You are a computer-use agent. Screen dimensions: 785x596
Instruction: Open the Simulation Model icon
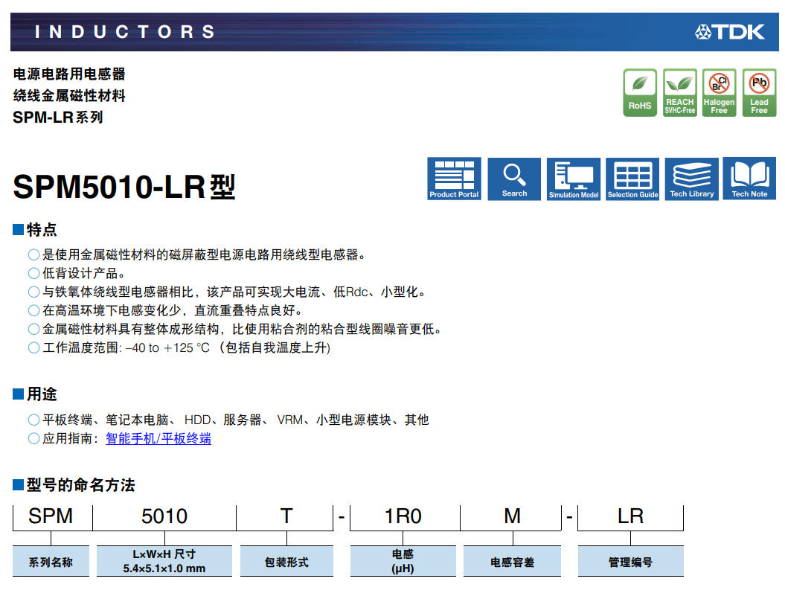coord(574,179)
